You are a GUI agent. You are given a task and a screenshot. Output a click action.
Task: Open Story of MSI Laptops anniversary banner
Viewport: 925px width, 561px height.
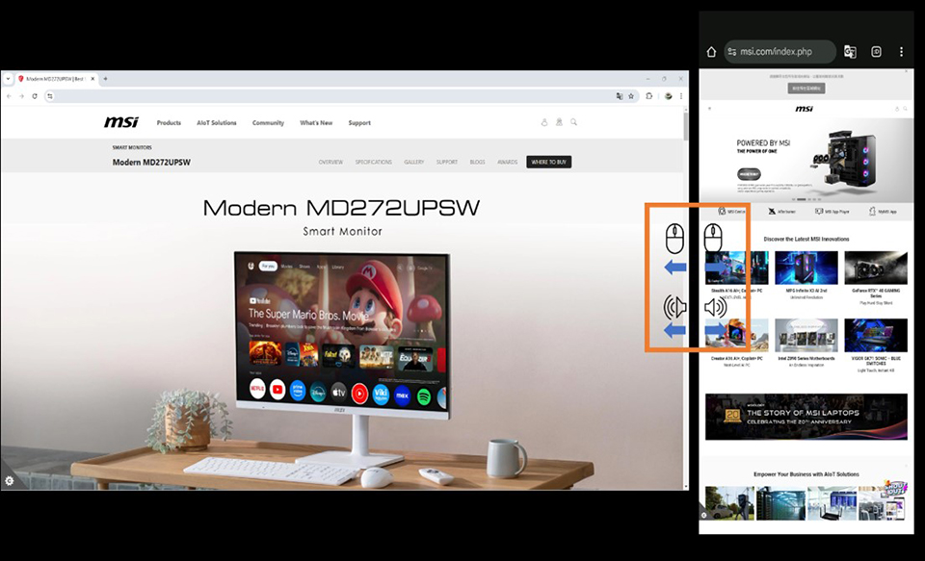[806, 417]
